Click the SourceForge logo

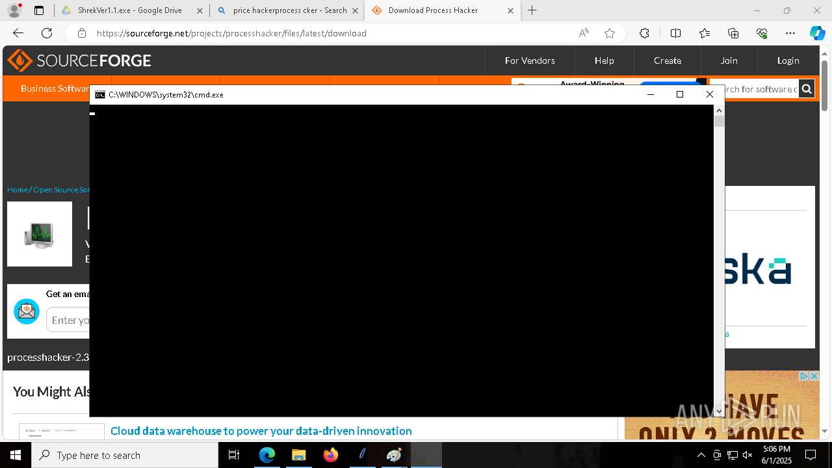79,60
